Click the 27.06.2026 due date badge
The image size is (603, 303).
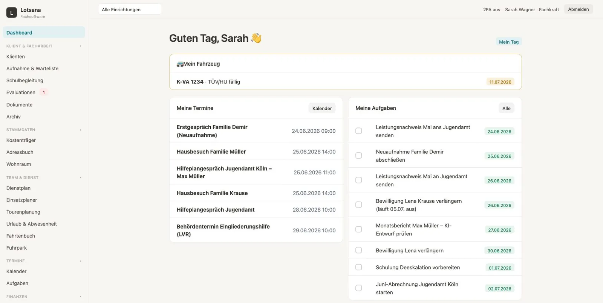(x=499, y=230)
